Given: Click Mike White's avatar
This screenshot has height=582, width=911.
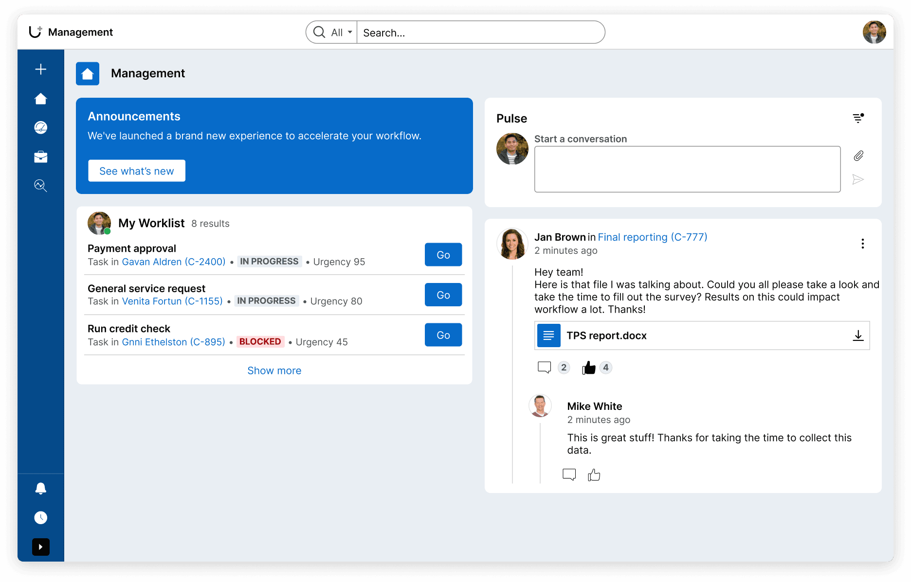Looking at the screenshot, I should (540, 406).
